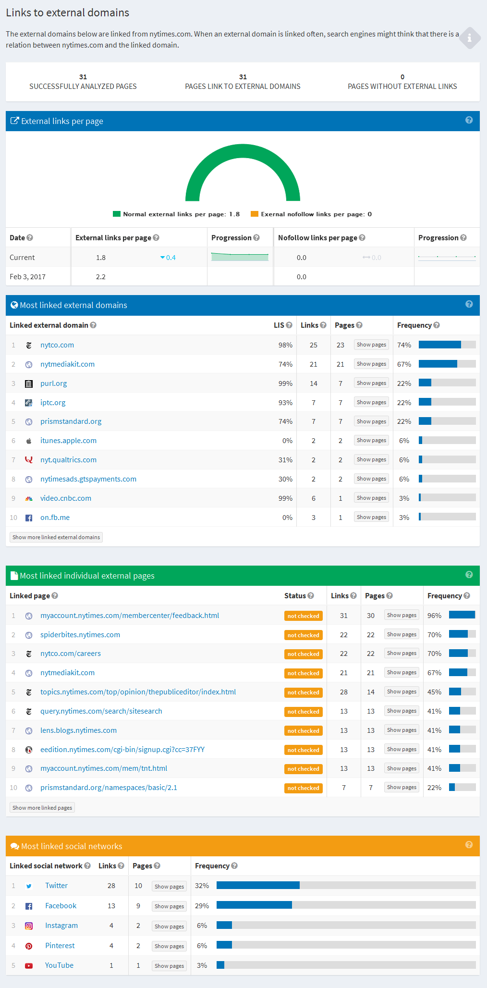Click the Instagram icon in social networks
This screenshot has height=988, width=487.
[29, 926]
